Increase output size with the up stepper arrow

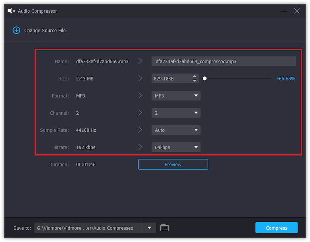[195, 76]
